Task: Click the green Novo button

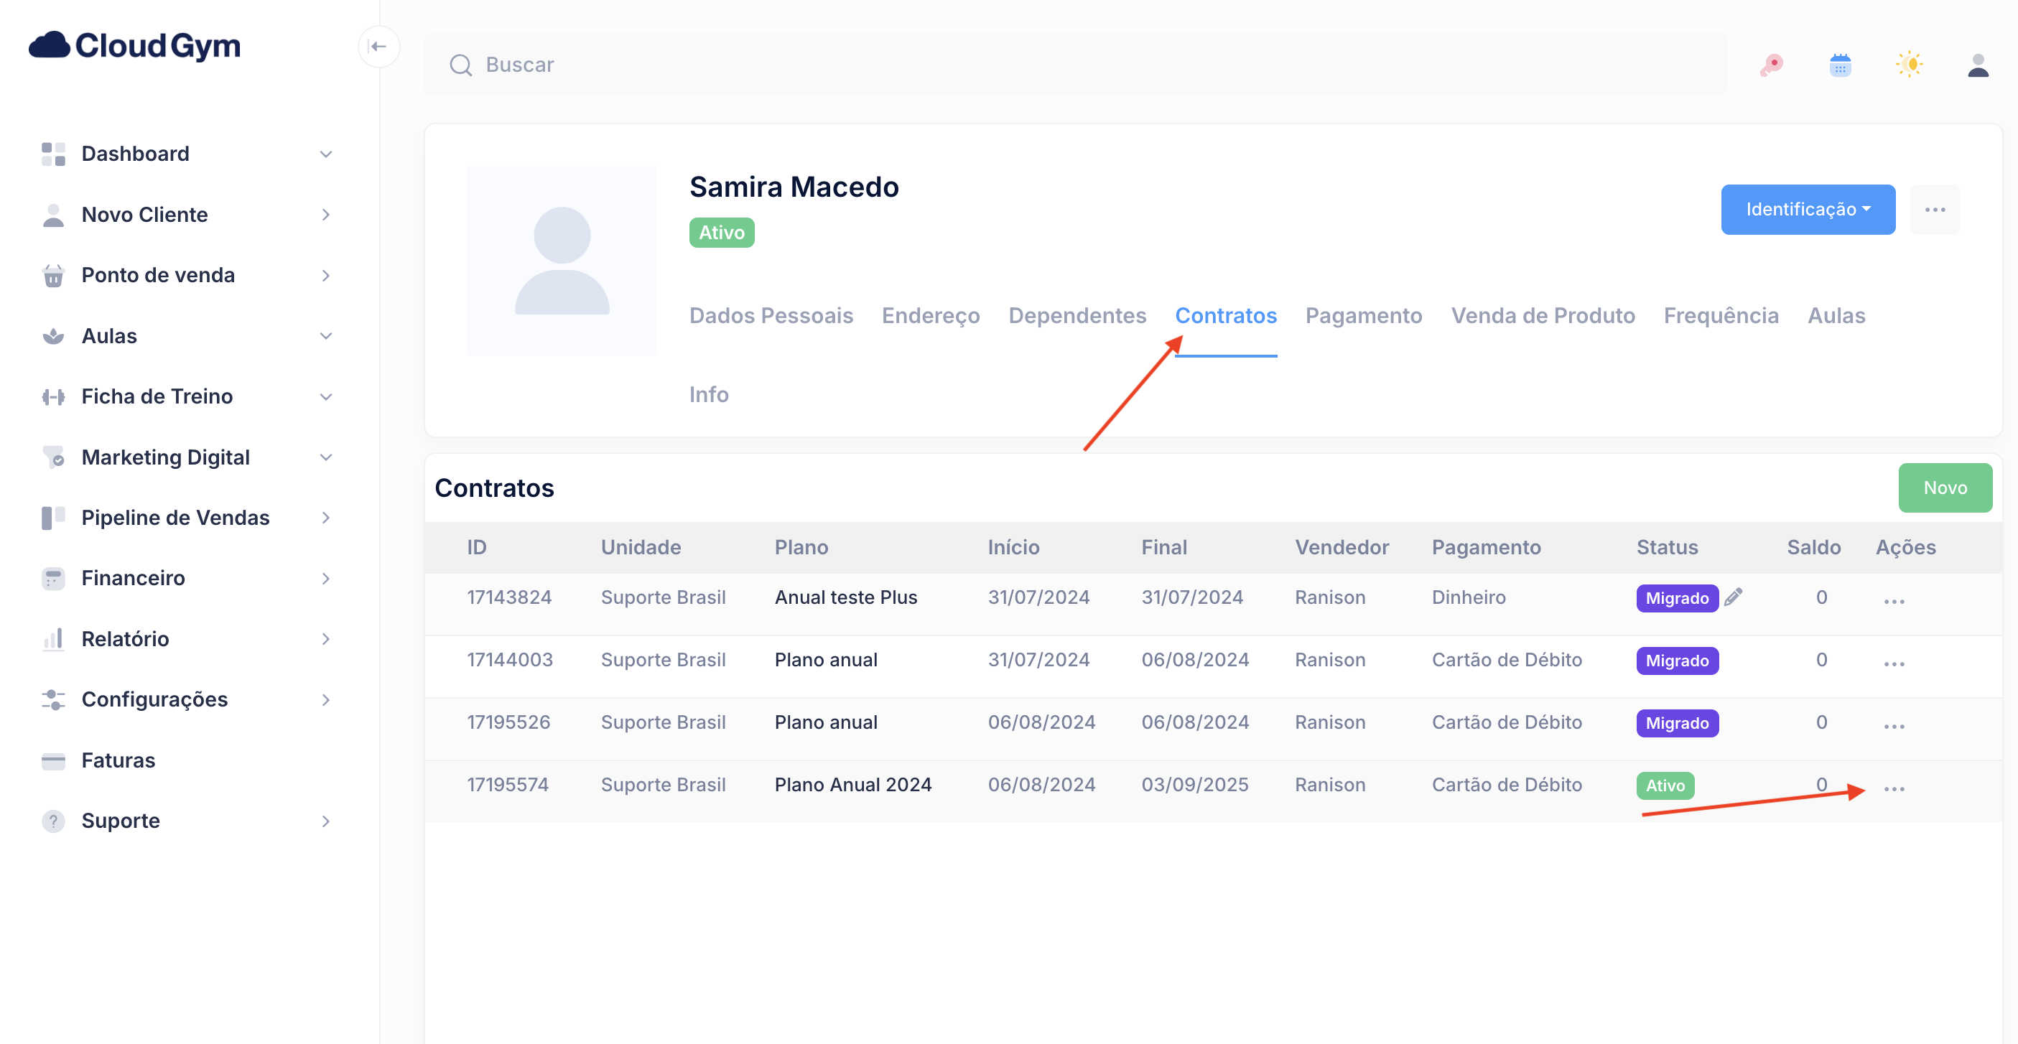Action: point(1944,488)
